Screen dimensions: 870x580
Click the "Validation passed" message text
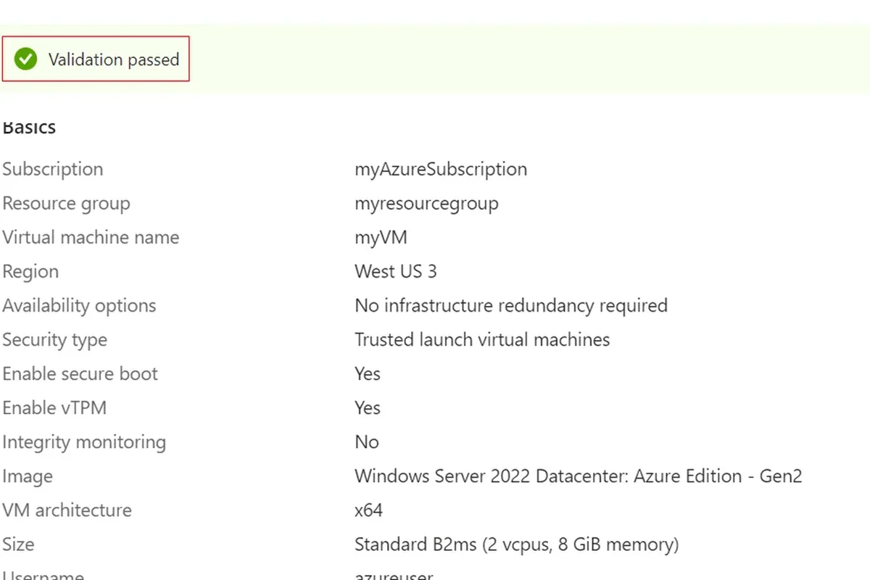pyautogui.click(x=114, y=59)
